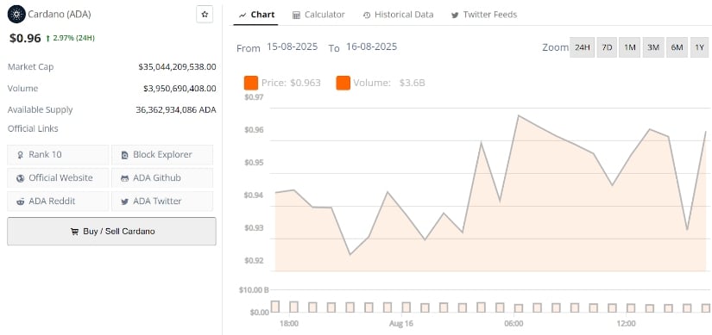Click the Volume: $3.6B legend label
712x335 pixels.
click(389, 83)
